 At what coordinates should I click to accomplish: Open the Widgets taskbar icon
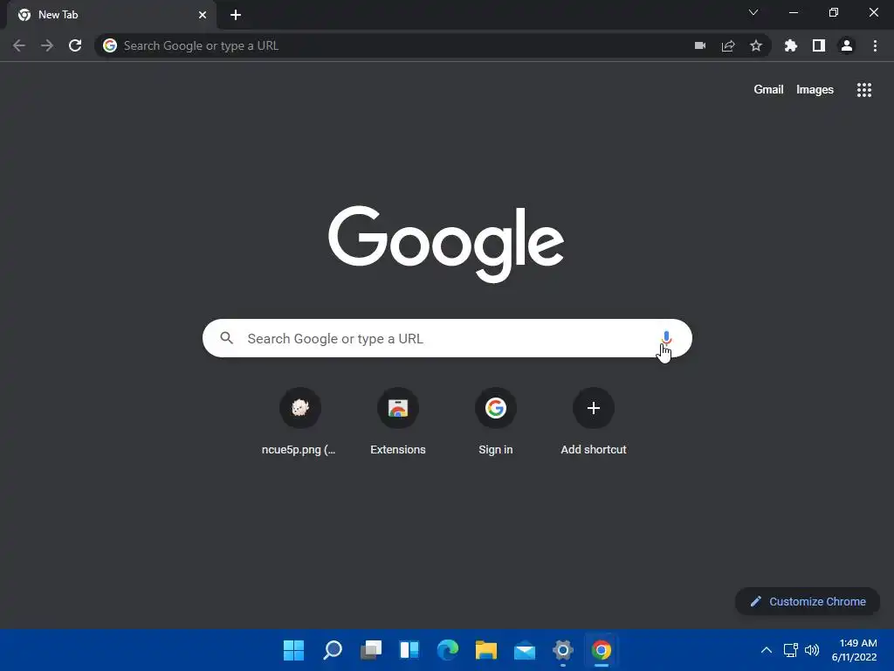pyautogui.click(x=409, y=650)
